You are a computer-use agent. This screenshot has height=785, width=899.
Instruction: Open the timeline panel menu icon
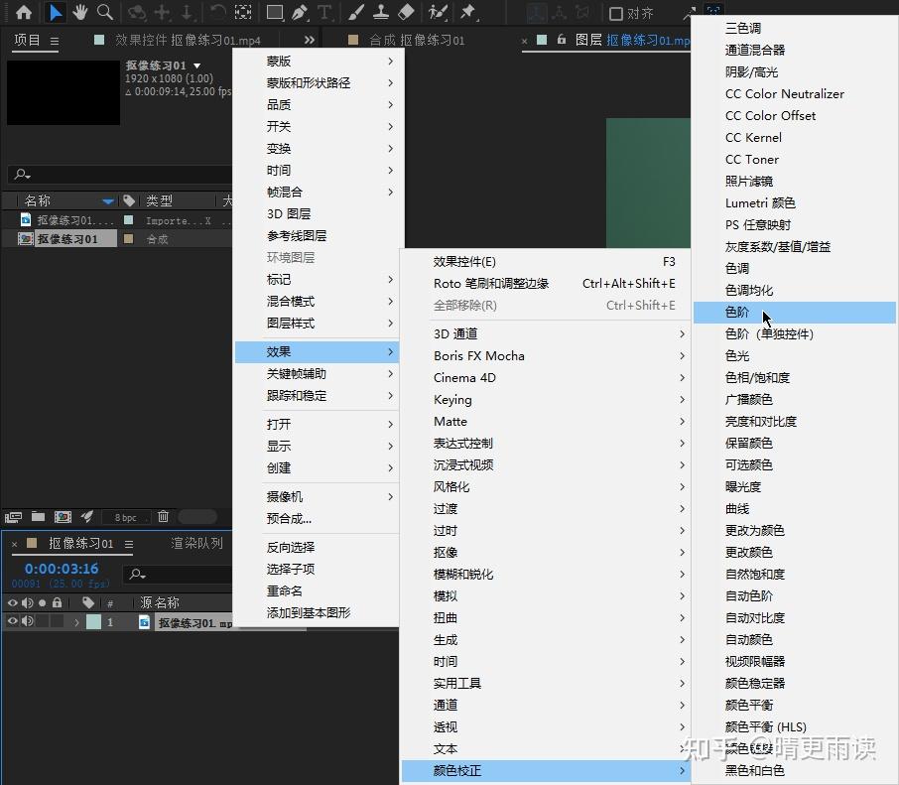(x=130, y=543)
